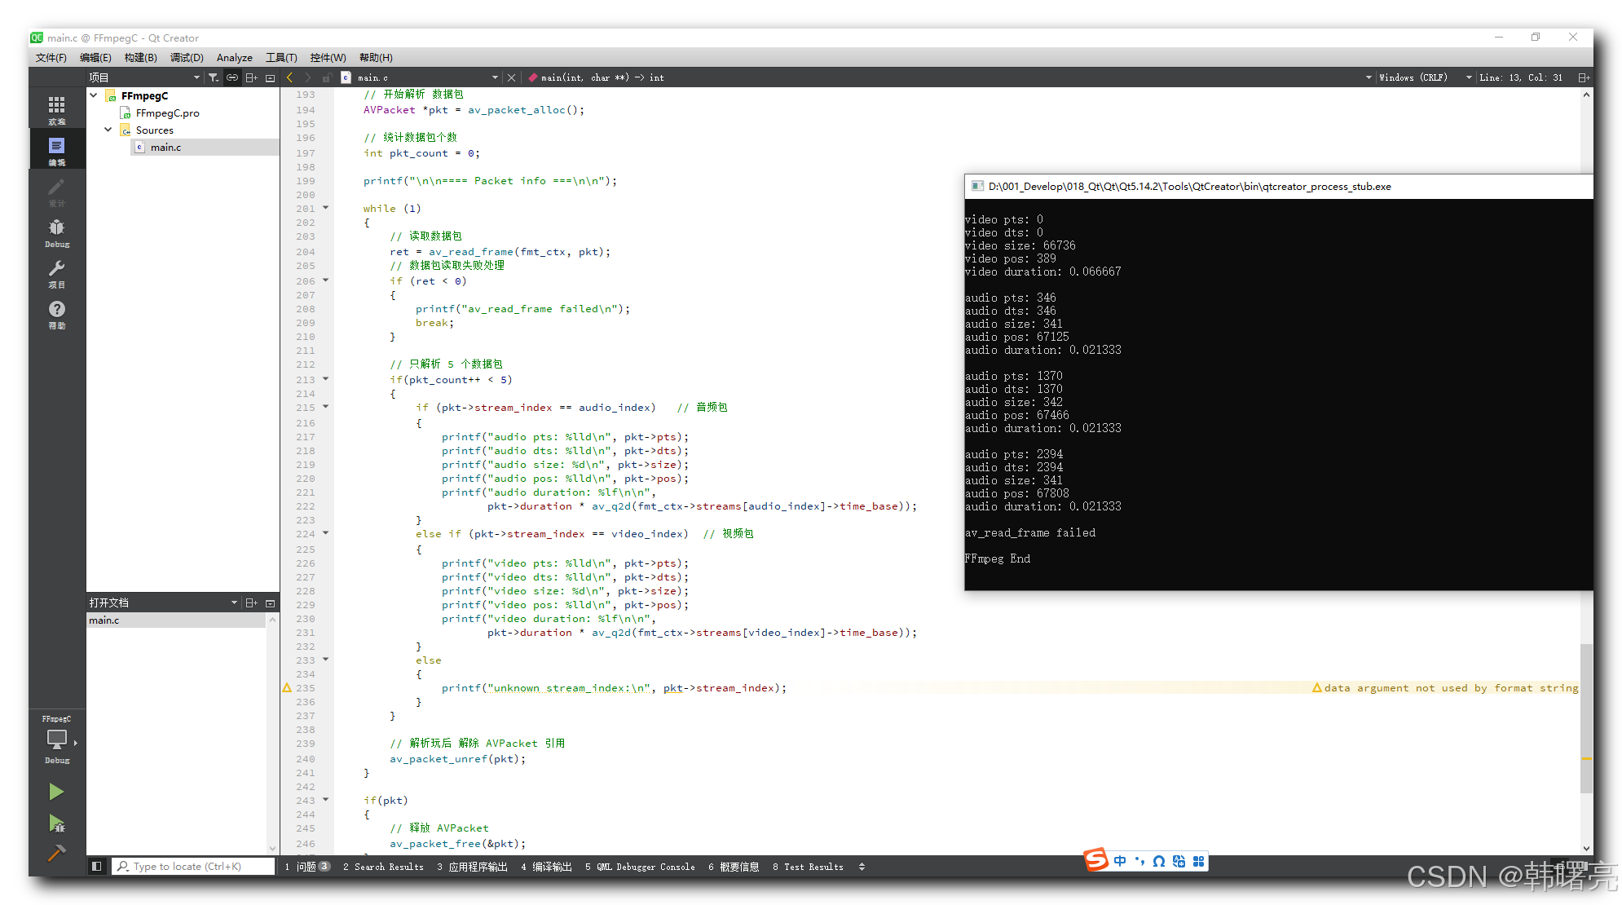Open the Open Documents panel type dropdown
The width and height of the screenshot is (1622, 905).
point(234,603)
